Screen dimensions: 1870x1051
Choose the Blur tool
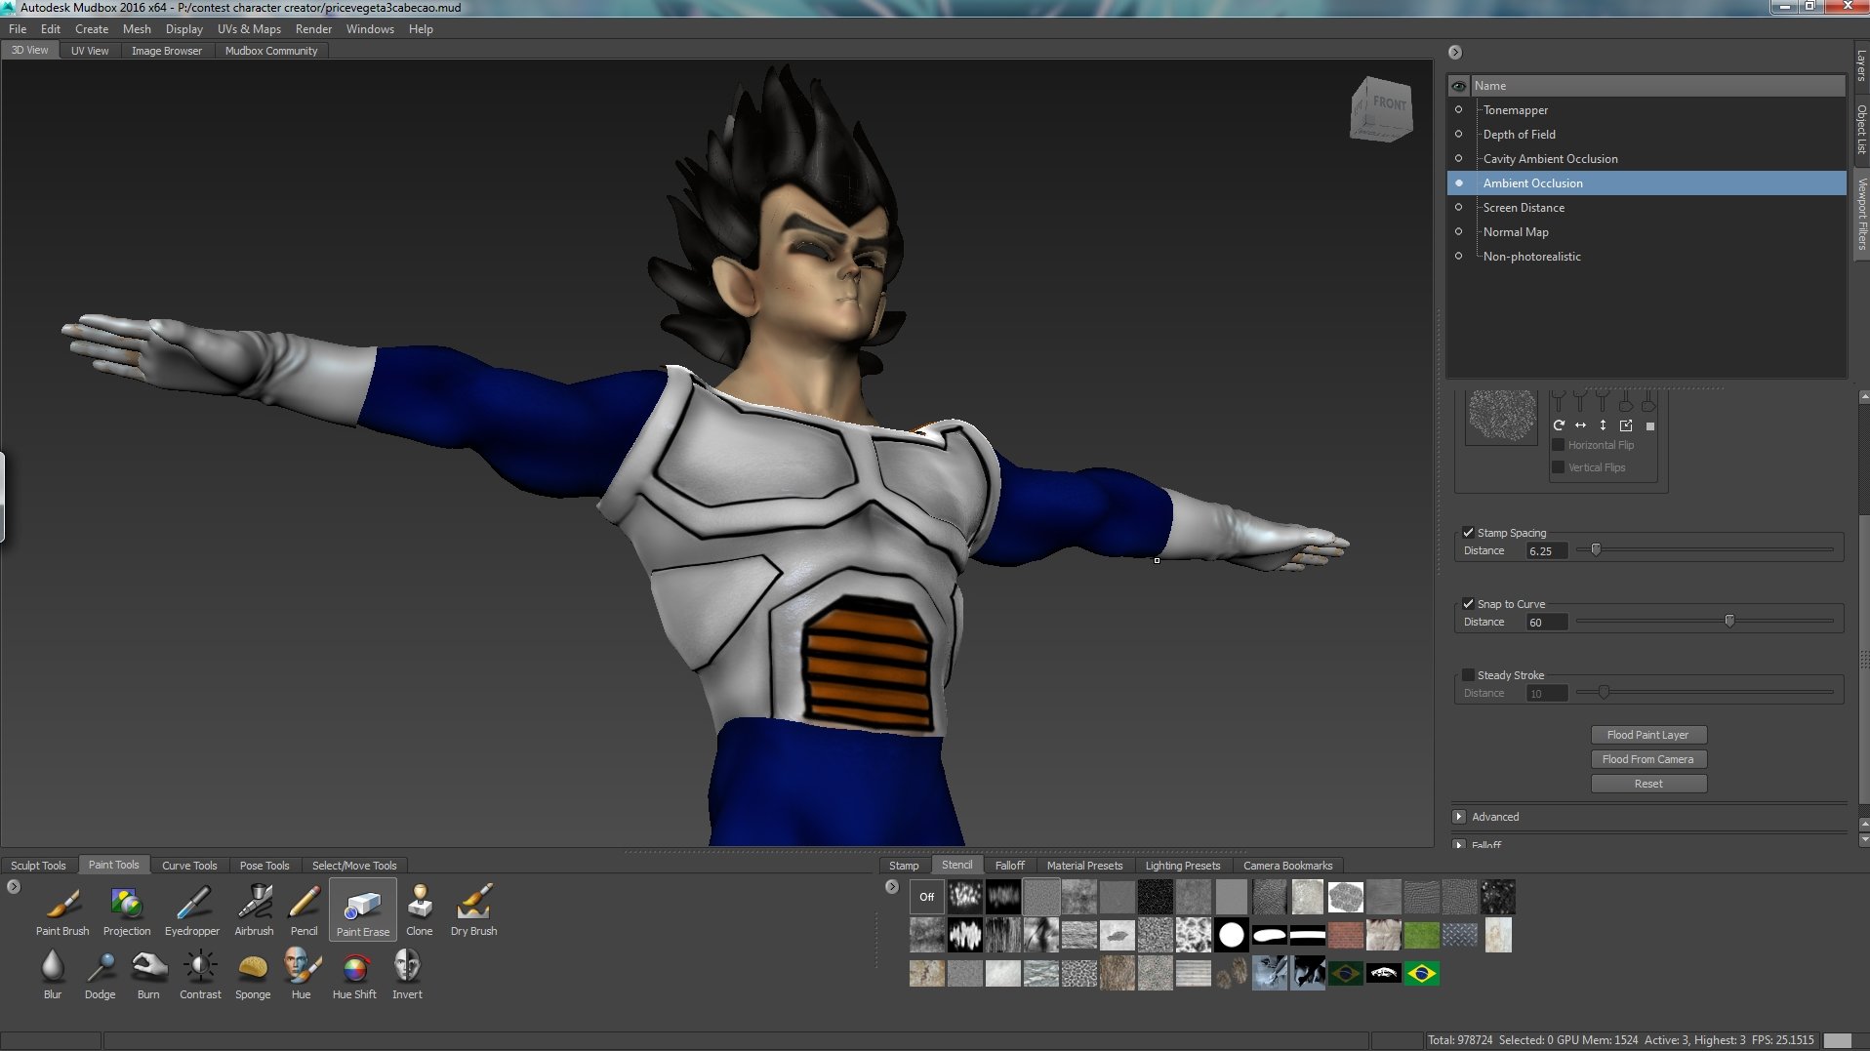coord(53,974)
